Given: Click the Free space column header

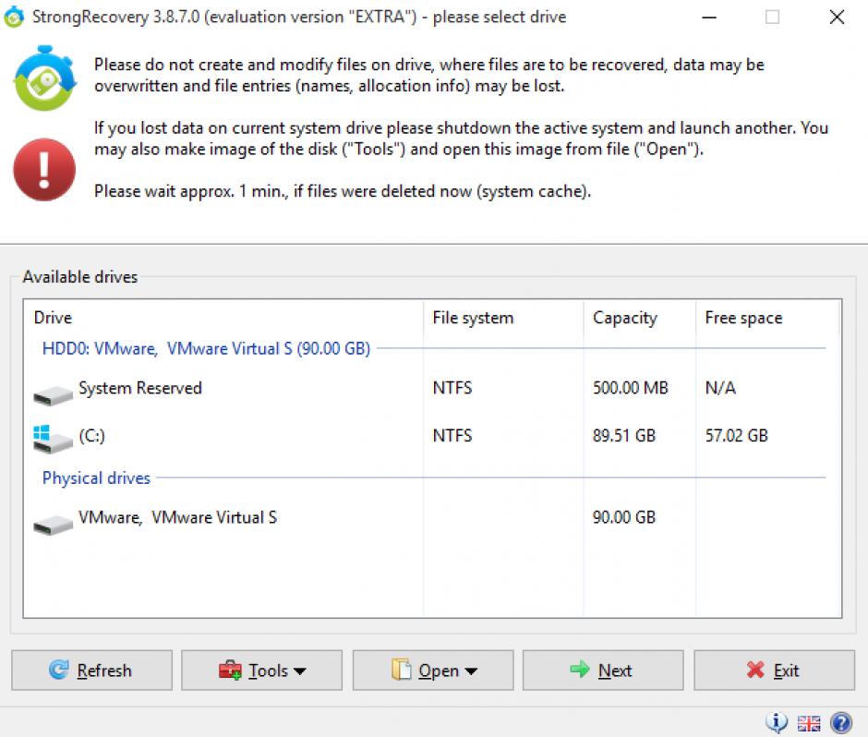Looking at the screenshot, I should click(767, 318).
